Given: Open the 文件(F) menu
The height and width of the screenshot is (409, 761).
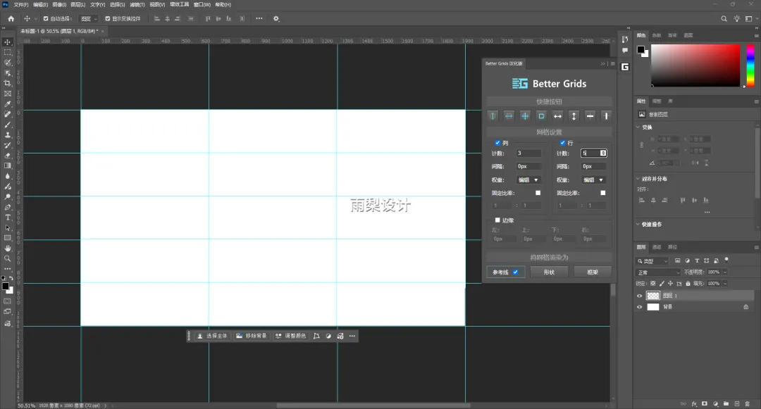Looking at the screenshot, I should [x=21, y=4].
